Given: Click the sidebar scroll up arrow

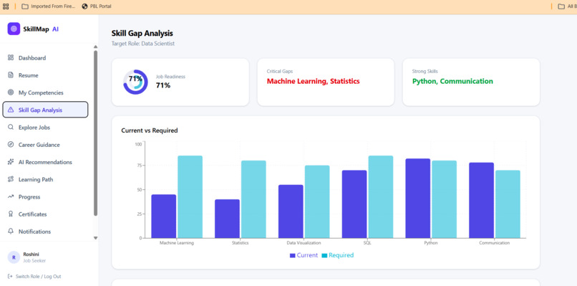Looking at the screenshot, I should click(96, 47).
